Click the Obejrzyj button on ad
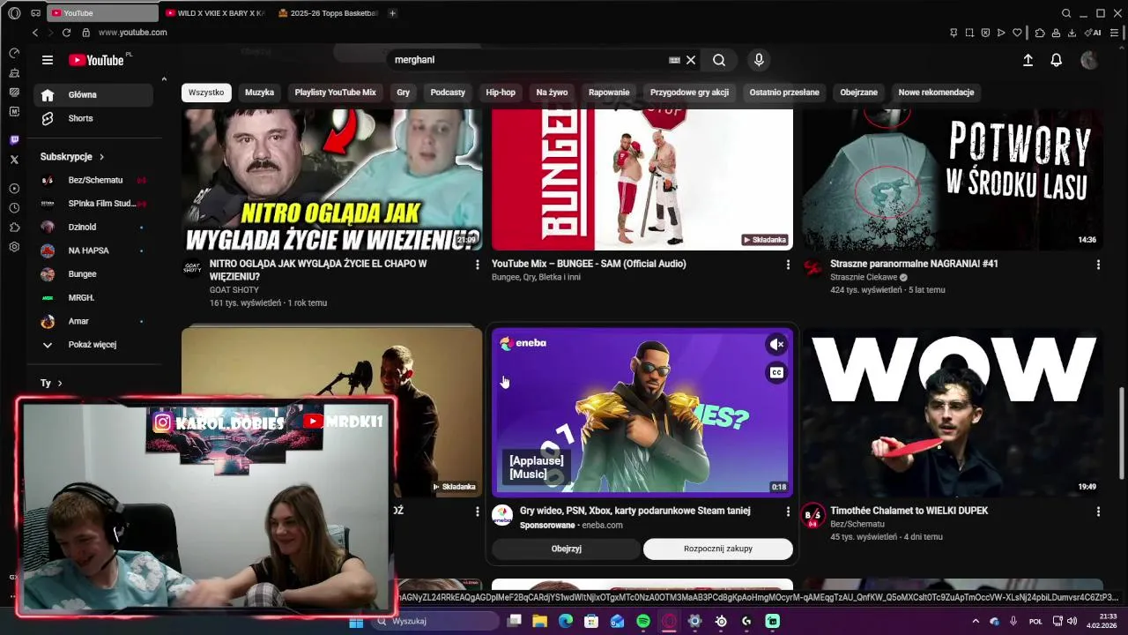 566,549
